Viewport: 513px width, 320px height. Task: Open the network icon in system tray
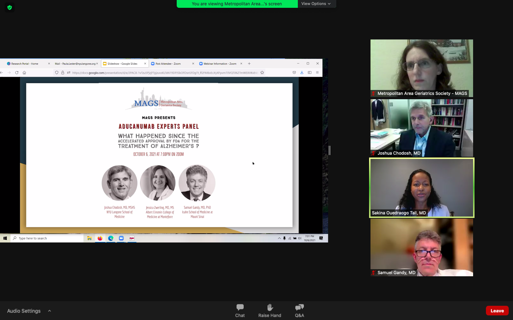coord(290,238)
